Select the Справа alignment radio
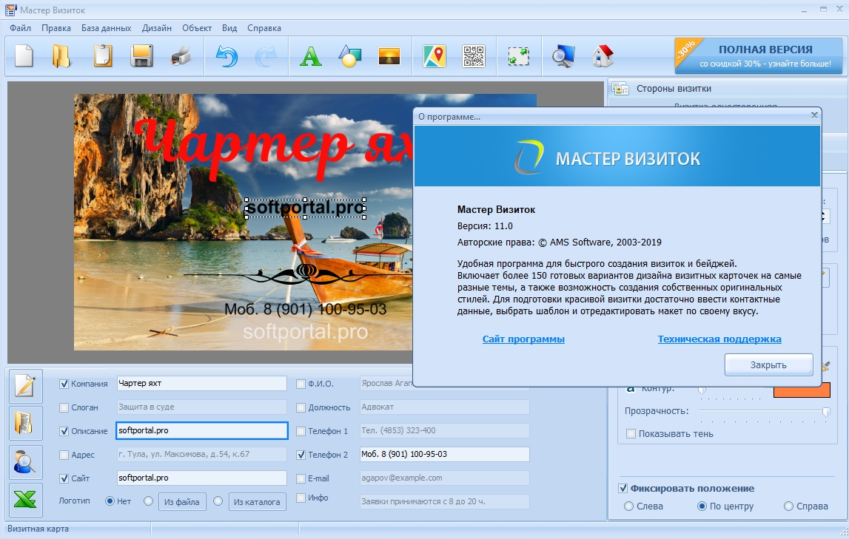Screen dimensions: 849x539 click(788, 506)
